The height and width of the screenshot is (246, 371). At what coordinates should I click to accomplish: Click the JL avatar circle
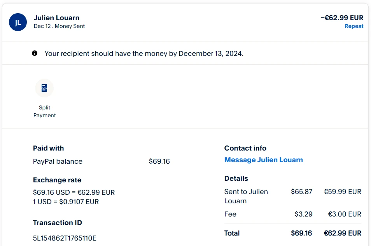18,22
